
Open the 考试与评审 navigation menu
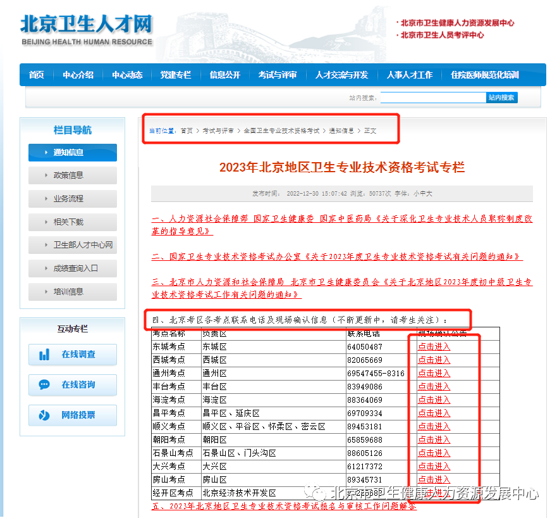[277, 75]
